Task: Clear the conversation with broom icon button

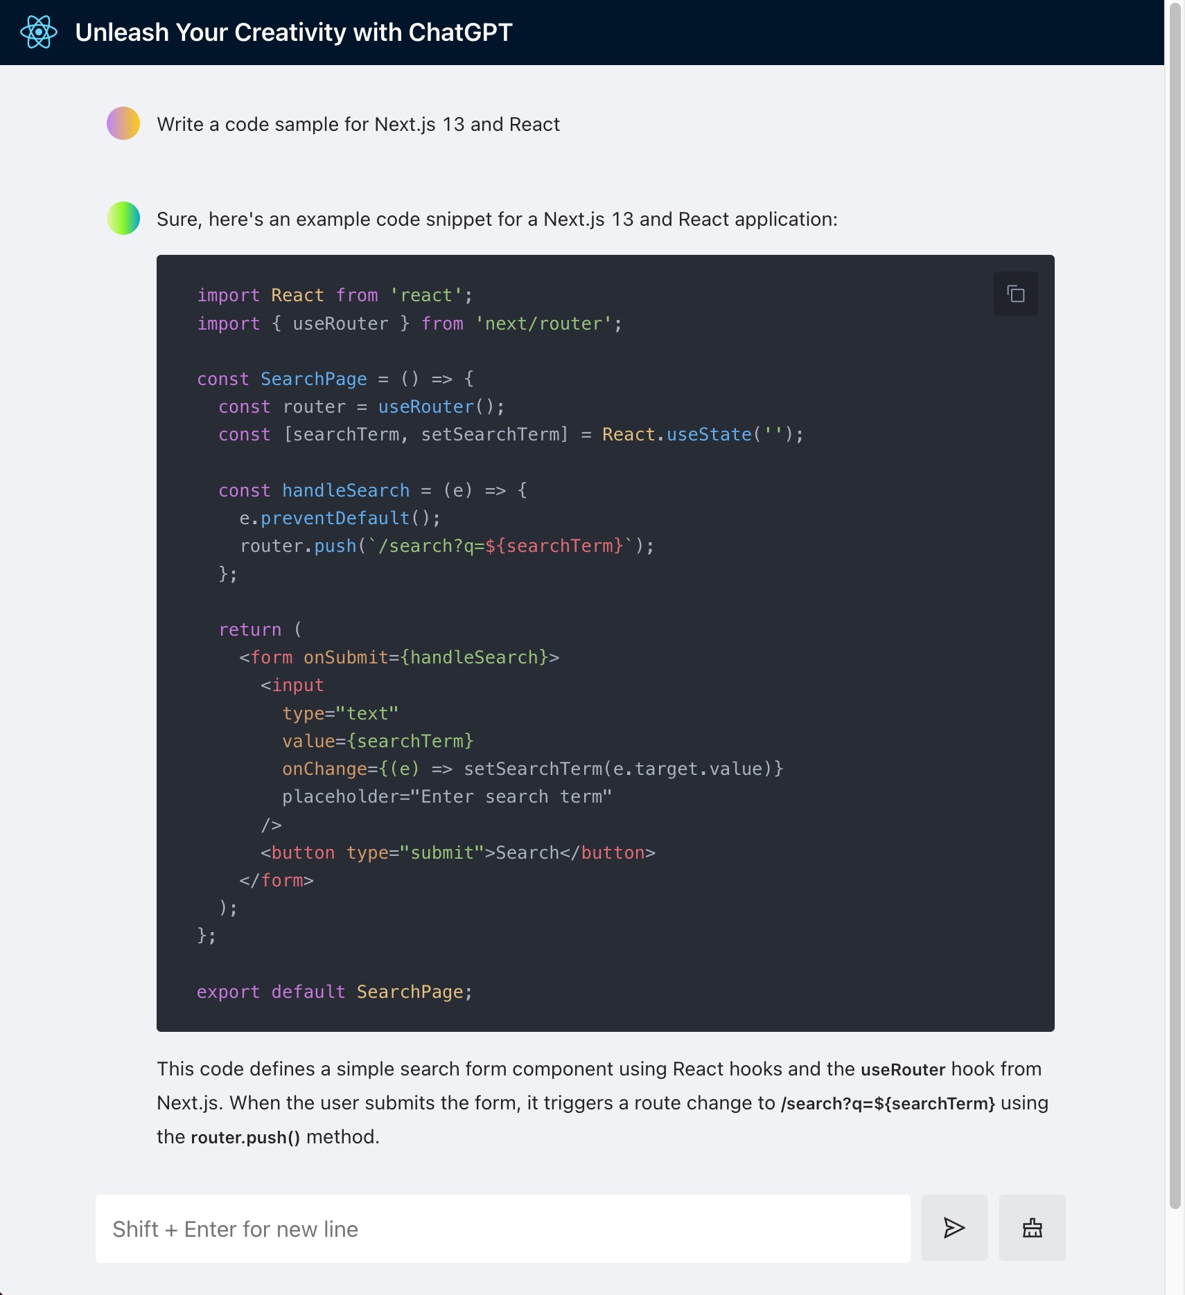Action: (x=1032, y=1228)
